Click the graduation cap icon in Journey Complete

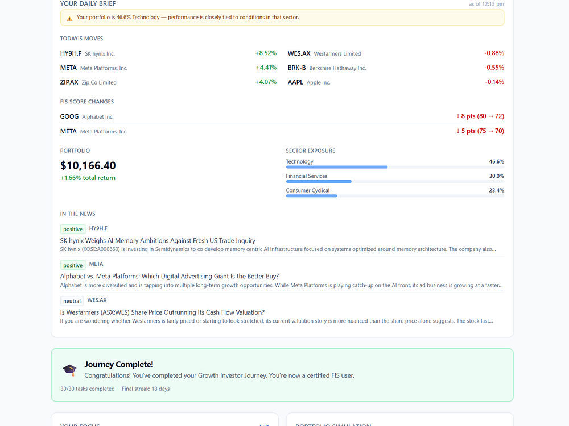(69, 370)
